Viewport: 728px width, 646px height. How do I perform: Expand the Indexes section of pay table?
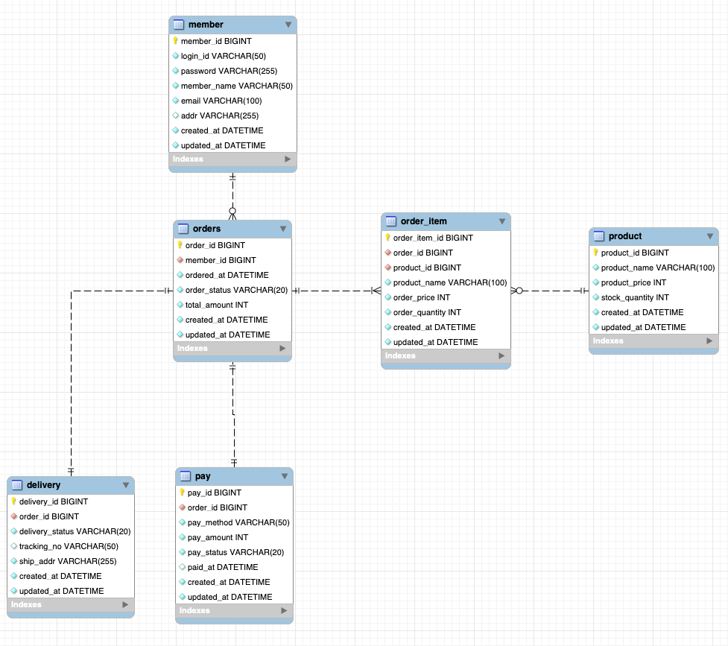(x=285, y=611)
